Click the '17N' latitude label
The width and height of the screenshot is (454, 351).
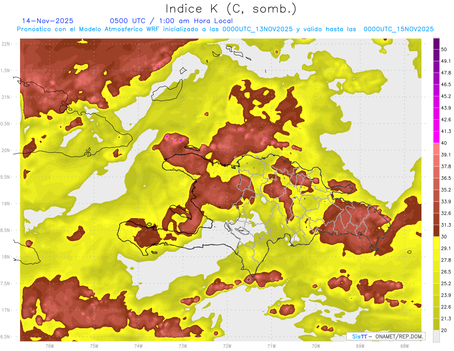click(5, 310)
